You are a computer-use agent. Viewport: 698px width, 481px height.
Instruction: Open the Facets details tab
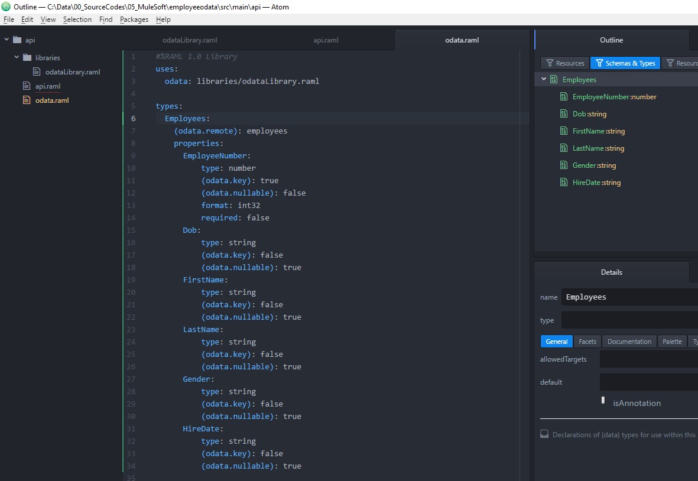[587, 342]
